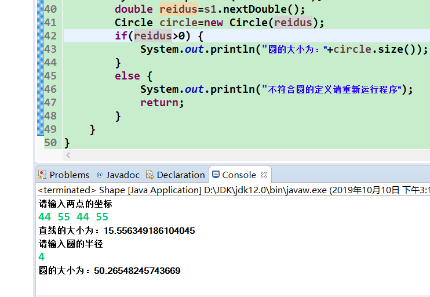
Task: Click console input value '4'
Action: click(x=41, y=257)
